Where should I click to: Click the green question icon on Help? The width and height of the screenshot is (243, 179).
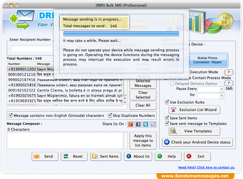pyautogui.click(x=160, y=156)
